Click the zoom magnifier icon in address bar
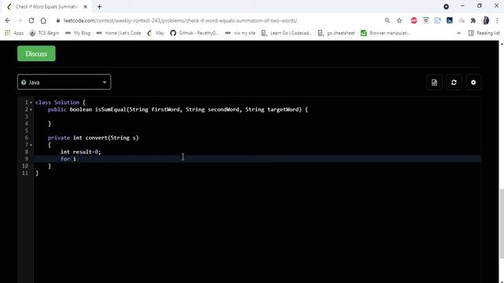This screenshot has width=504, height=283. (x=387, y=20)
